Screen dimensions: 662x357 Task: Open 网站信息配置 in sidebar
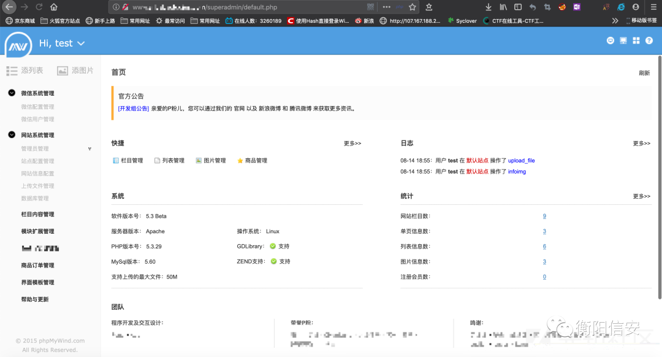[37, 173]
